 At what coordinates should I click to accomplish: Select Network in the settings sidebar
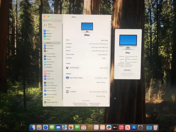coord(48,36)
